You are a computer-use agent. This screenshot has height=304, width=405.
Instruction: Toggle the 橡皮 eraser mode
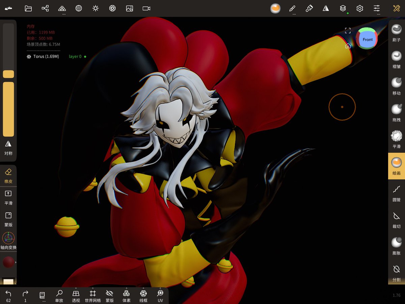point(8,176)
